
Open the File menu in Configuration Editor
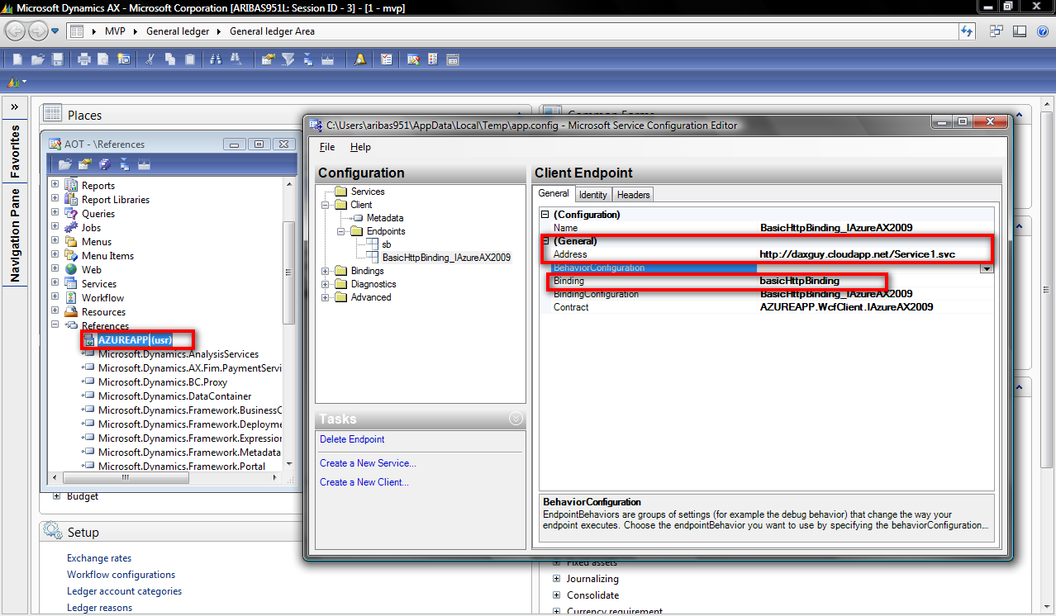(x=327, y=147)
